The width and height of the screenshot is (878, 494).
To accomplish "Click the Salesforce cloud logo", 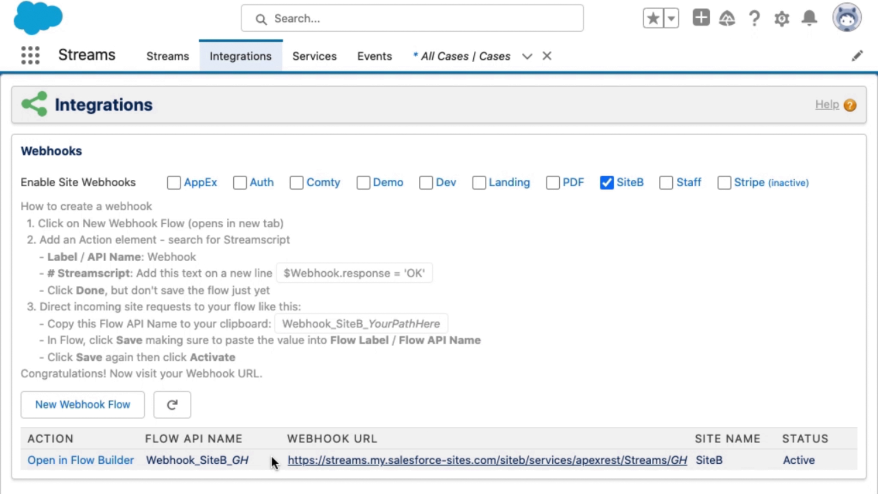I will tap(38, 18).
